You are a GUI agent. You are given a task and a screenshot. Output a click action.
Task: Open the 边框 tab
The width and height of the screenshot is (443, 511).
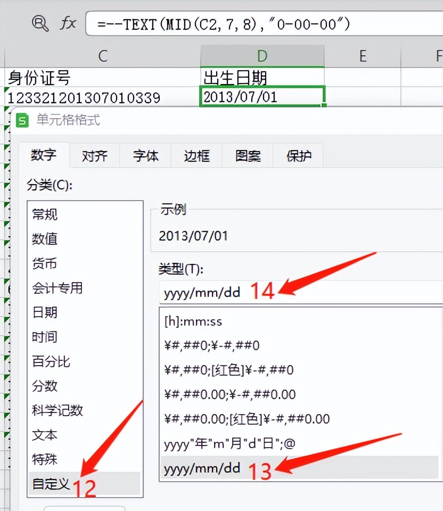point(195,156)
